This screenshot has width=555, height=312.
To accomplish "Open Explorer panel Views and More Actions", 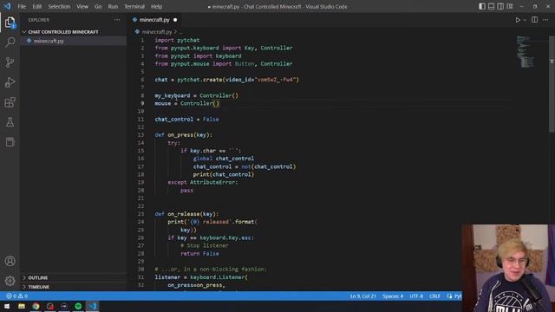I will (117, 20).
